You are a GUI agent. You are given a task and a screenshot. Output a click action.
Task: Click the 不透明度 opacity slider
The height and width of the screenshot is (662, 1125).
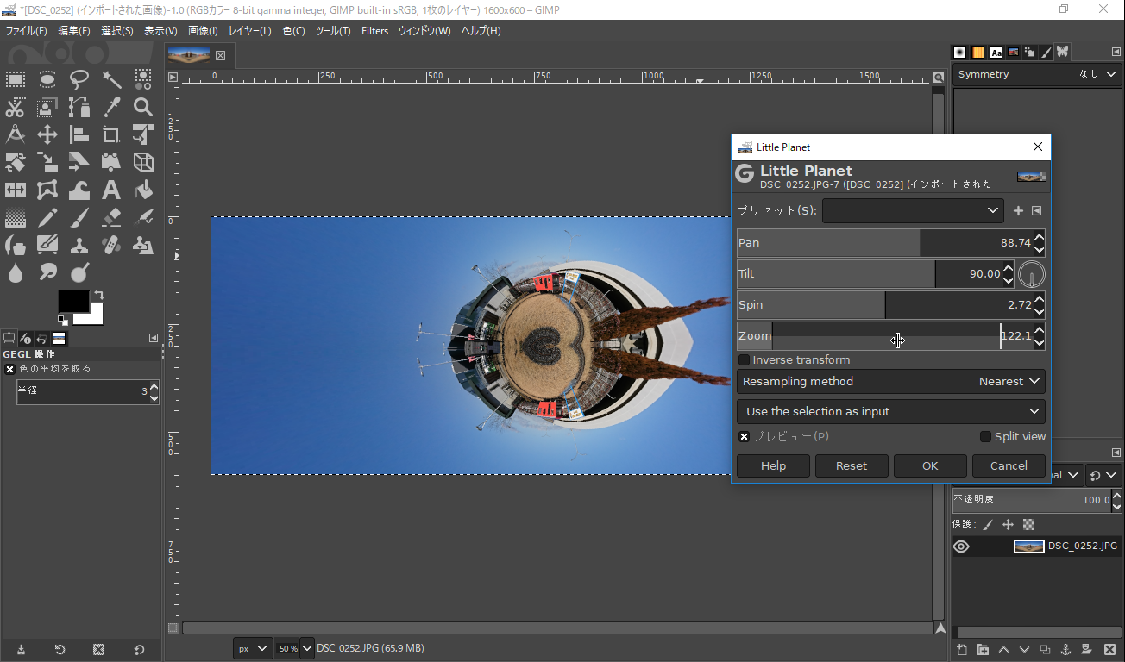pyautogui.click(x=1032, y=500)
